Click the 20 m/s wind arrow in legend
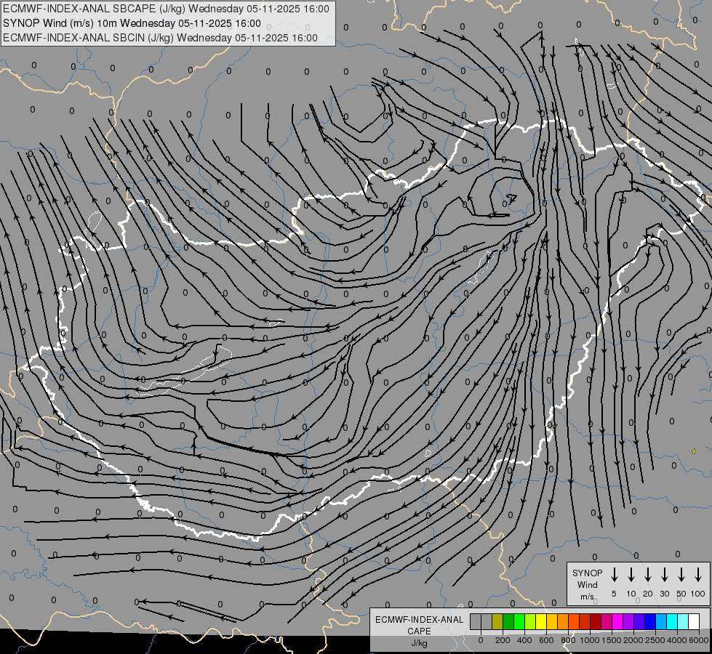The height and width of the screenshot is (654, 712). (x=648, y=575)
